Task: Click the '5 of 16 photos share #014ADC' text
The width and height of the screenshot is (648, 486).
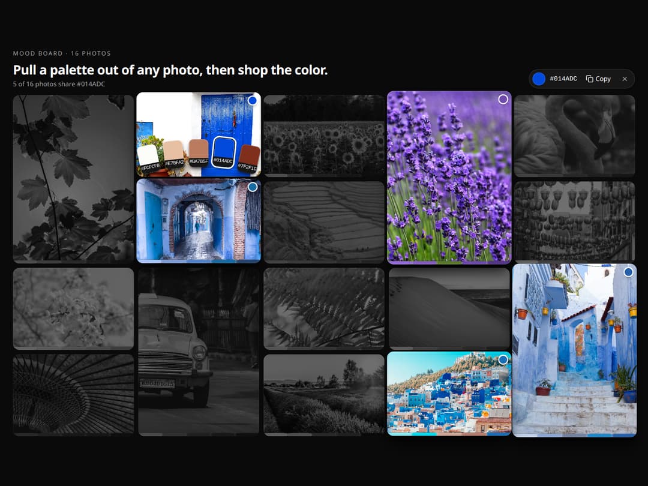Action: point(59,84)
